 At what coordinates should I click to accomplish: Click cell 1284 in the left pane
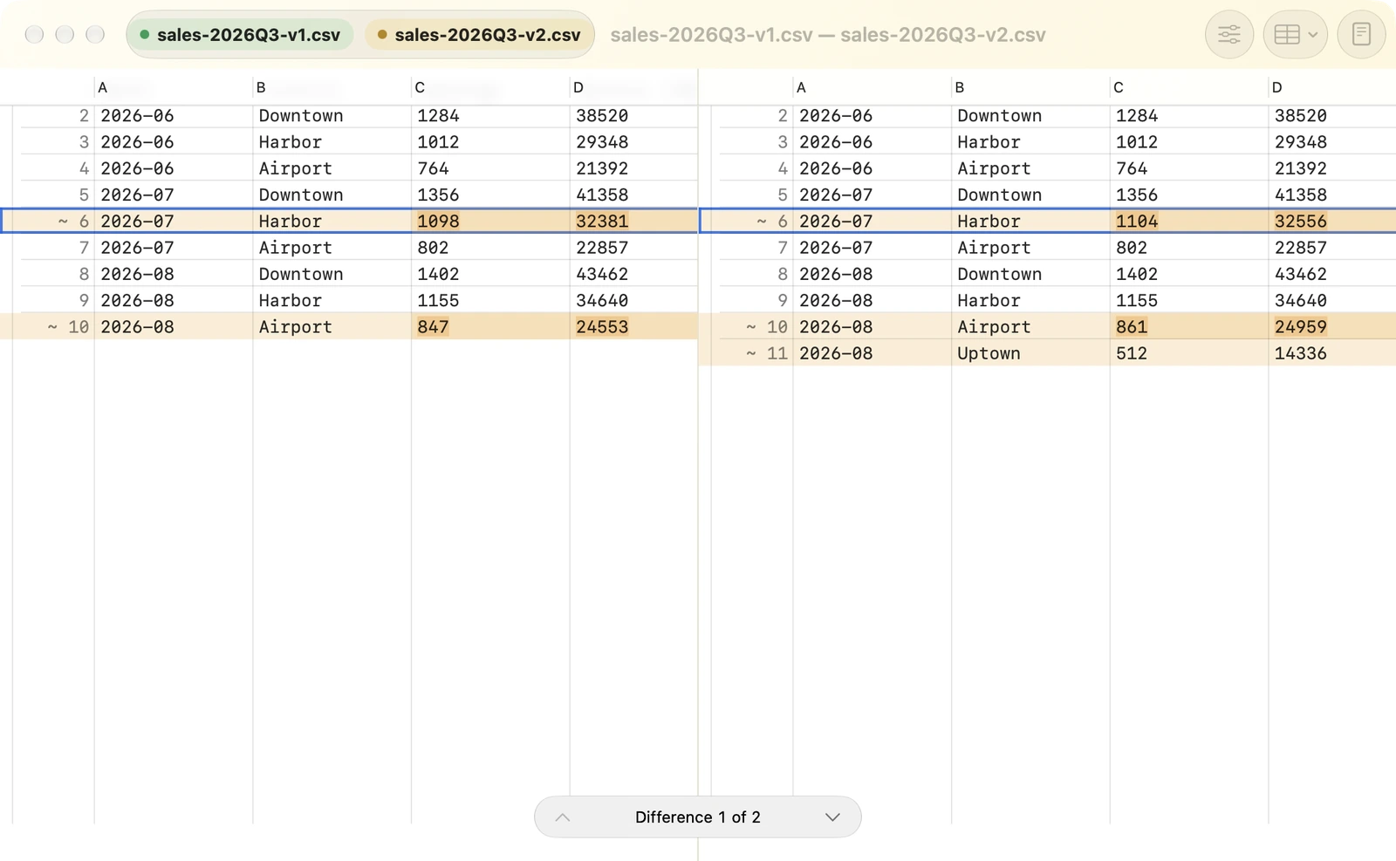(438, 116)
